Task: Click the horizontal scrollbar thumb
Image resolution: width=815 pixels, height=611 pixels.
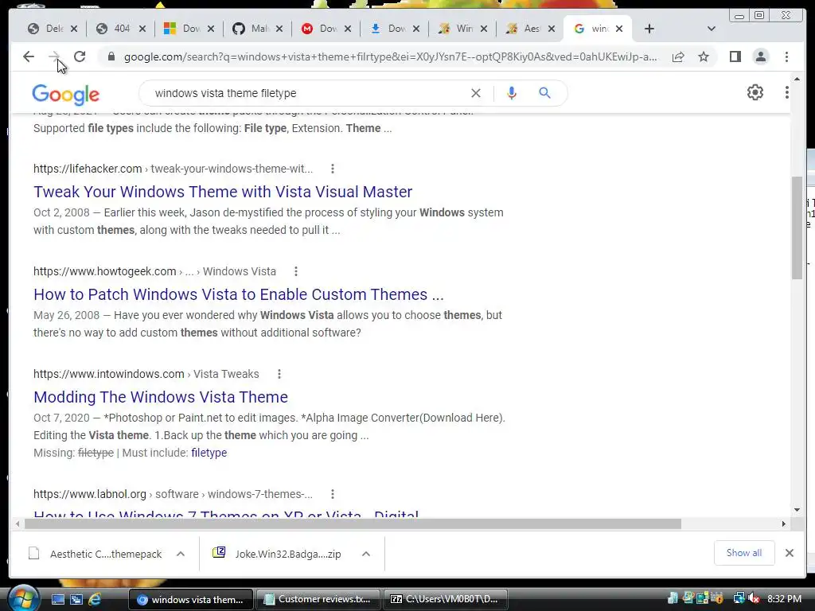Action: coord(353,523)
